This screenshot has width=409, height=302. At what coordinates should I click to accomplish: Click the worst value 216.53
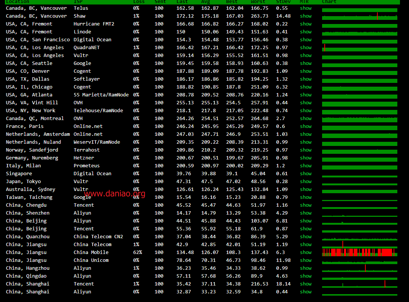tap(260, 284)
